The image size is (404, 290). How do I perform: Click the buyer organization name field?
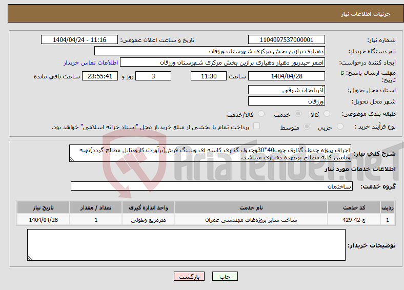coord(210,51)
